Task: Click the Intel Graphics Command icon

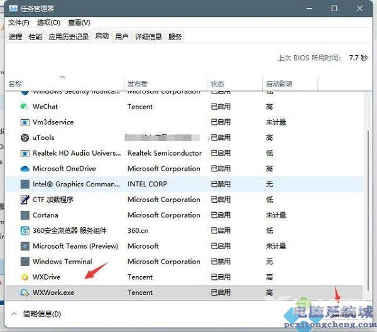Action: (x=25, y=184)
